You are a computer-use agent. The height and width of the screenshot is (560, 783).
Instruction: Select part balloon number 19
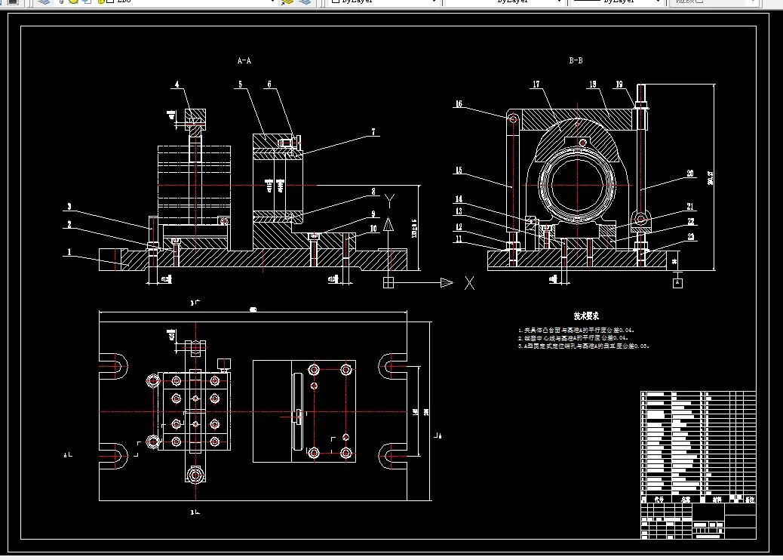click(x=619, y=85)
